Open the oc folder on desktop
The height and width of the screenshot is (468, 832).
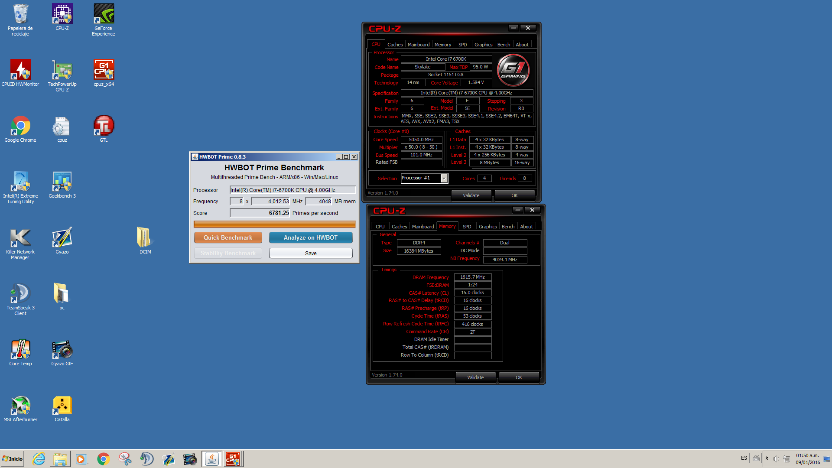point(62,296)
